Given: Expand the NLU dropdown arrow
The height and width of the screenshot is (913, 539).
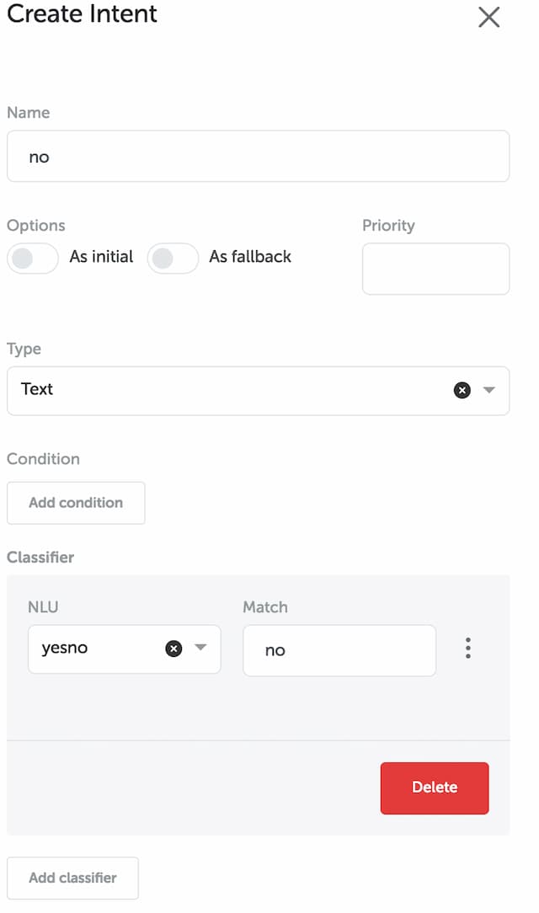Looking at the screenshot, I should [x=200, y=648].
